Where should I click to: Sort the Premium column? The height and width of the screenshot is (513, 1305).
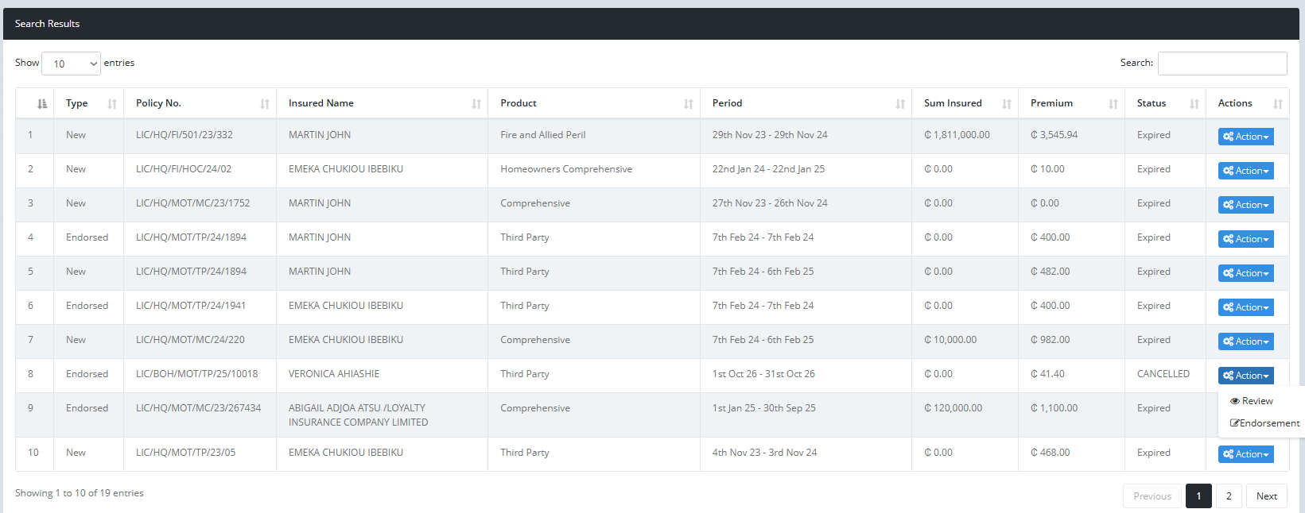[x=1113, y=104]
